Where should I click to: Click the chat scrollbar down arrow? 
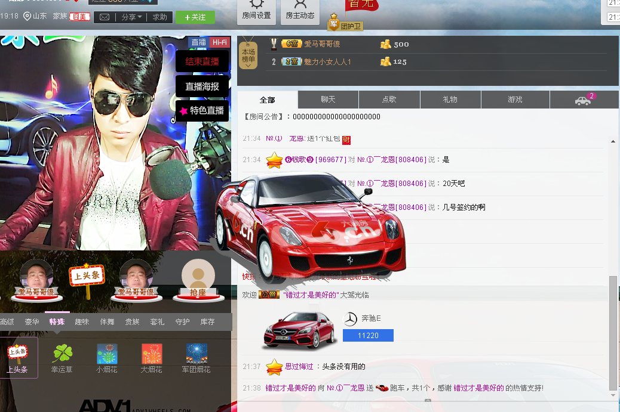tap(613, 395)
